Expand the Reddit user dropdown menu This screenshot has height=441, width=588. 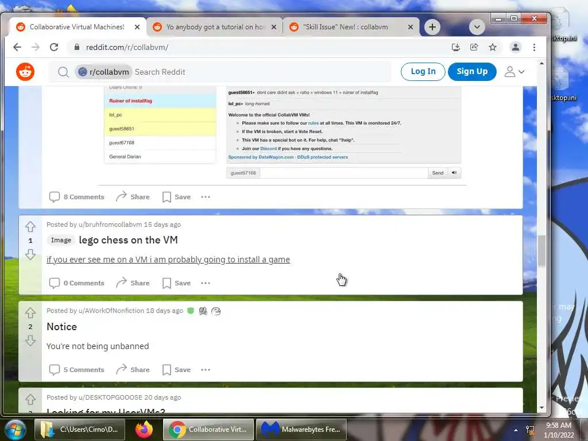pyautogui.click(x=514, y=72)
